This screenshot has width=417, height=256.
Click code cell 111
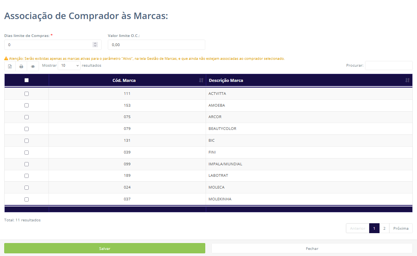[x=127, y=94]
